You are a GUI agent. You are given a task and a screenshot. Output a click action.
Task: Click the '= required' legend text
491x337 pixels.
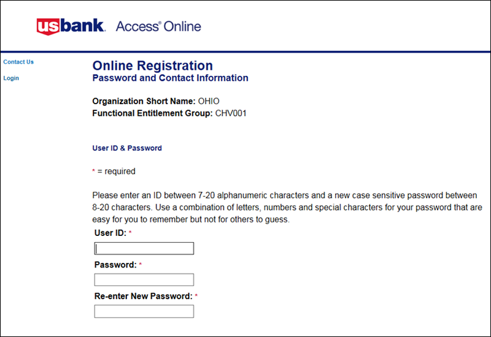point(116,172)
